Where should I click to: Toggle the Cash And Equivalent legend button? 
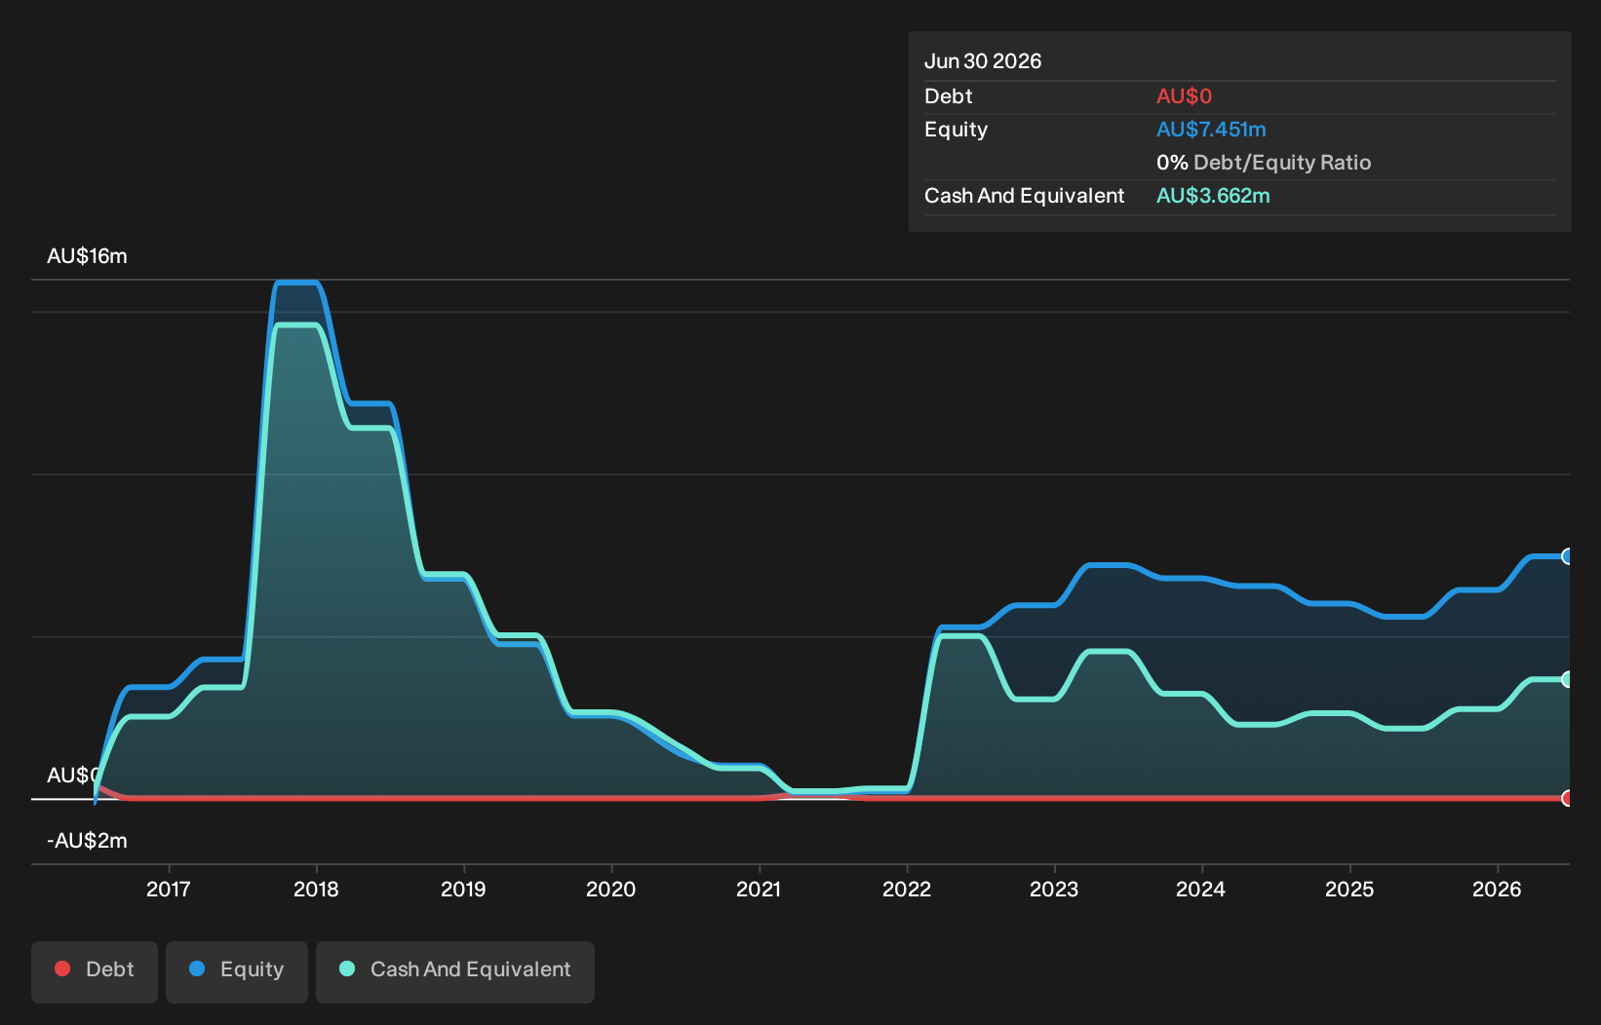pyautogui.click(x=455, y=971)
